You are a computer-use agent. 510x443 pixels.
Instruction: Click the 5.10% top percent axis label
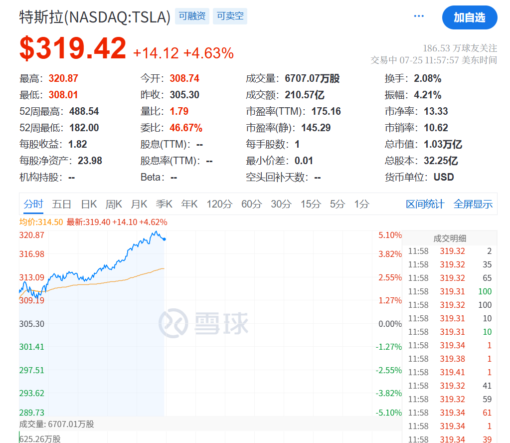pos(390,235)
